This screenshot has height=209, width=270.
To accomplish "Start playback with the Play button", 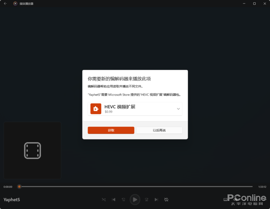I will pyautogui.click(x=135, y=199).
